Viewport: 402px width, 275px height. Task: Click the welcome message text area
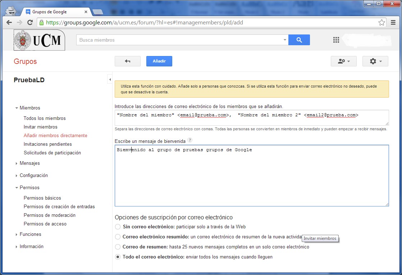(252, 176)
